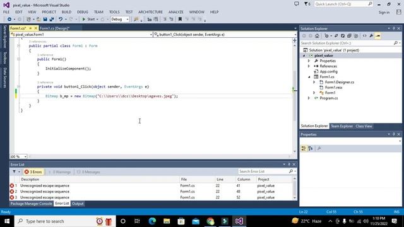404x227 pixels.
Task: Click the Save All toolbar icon
Action: (52, 20)
